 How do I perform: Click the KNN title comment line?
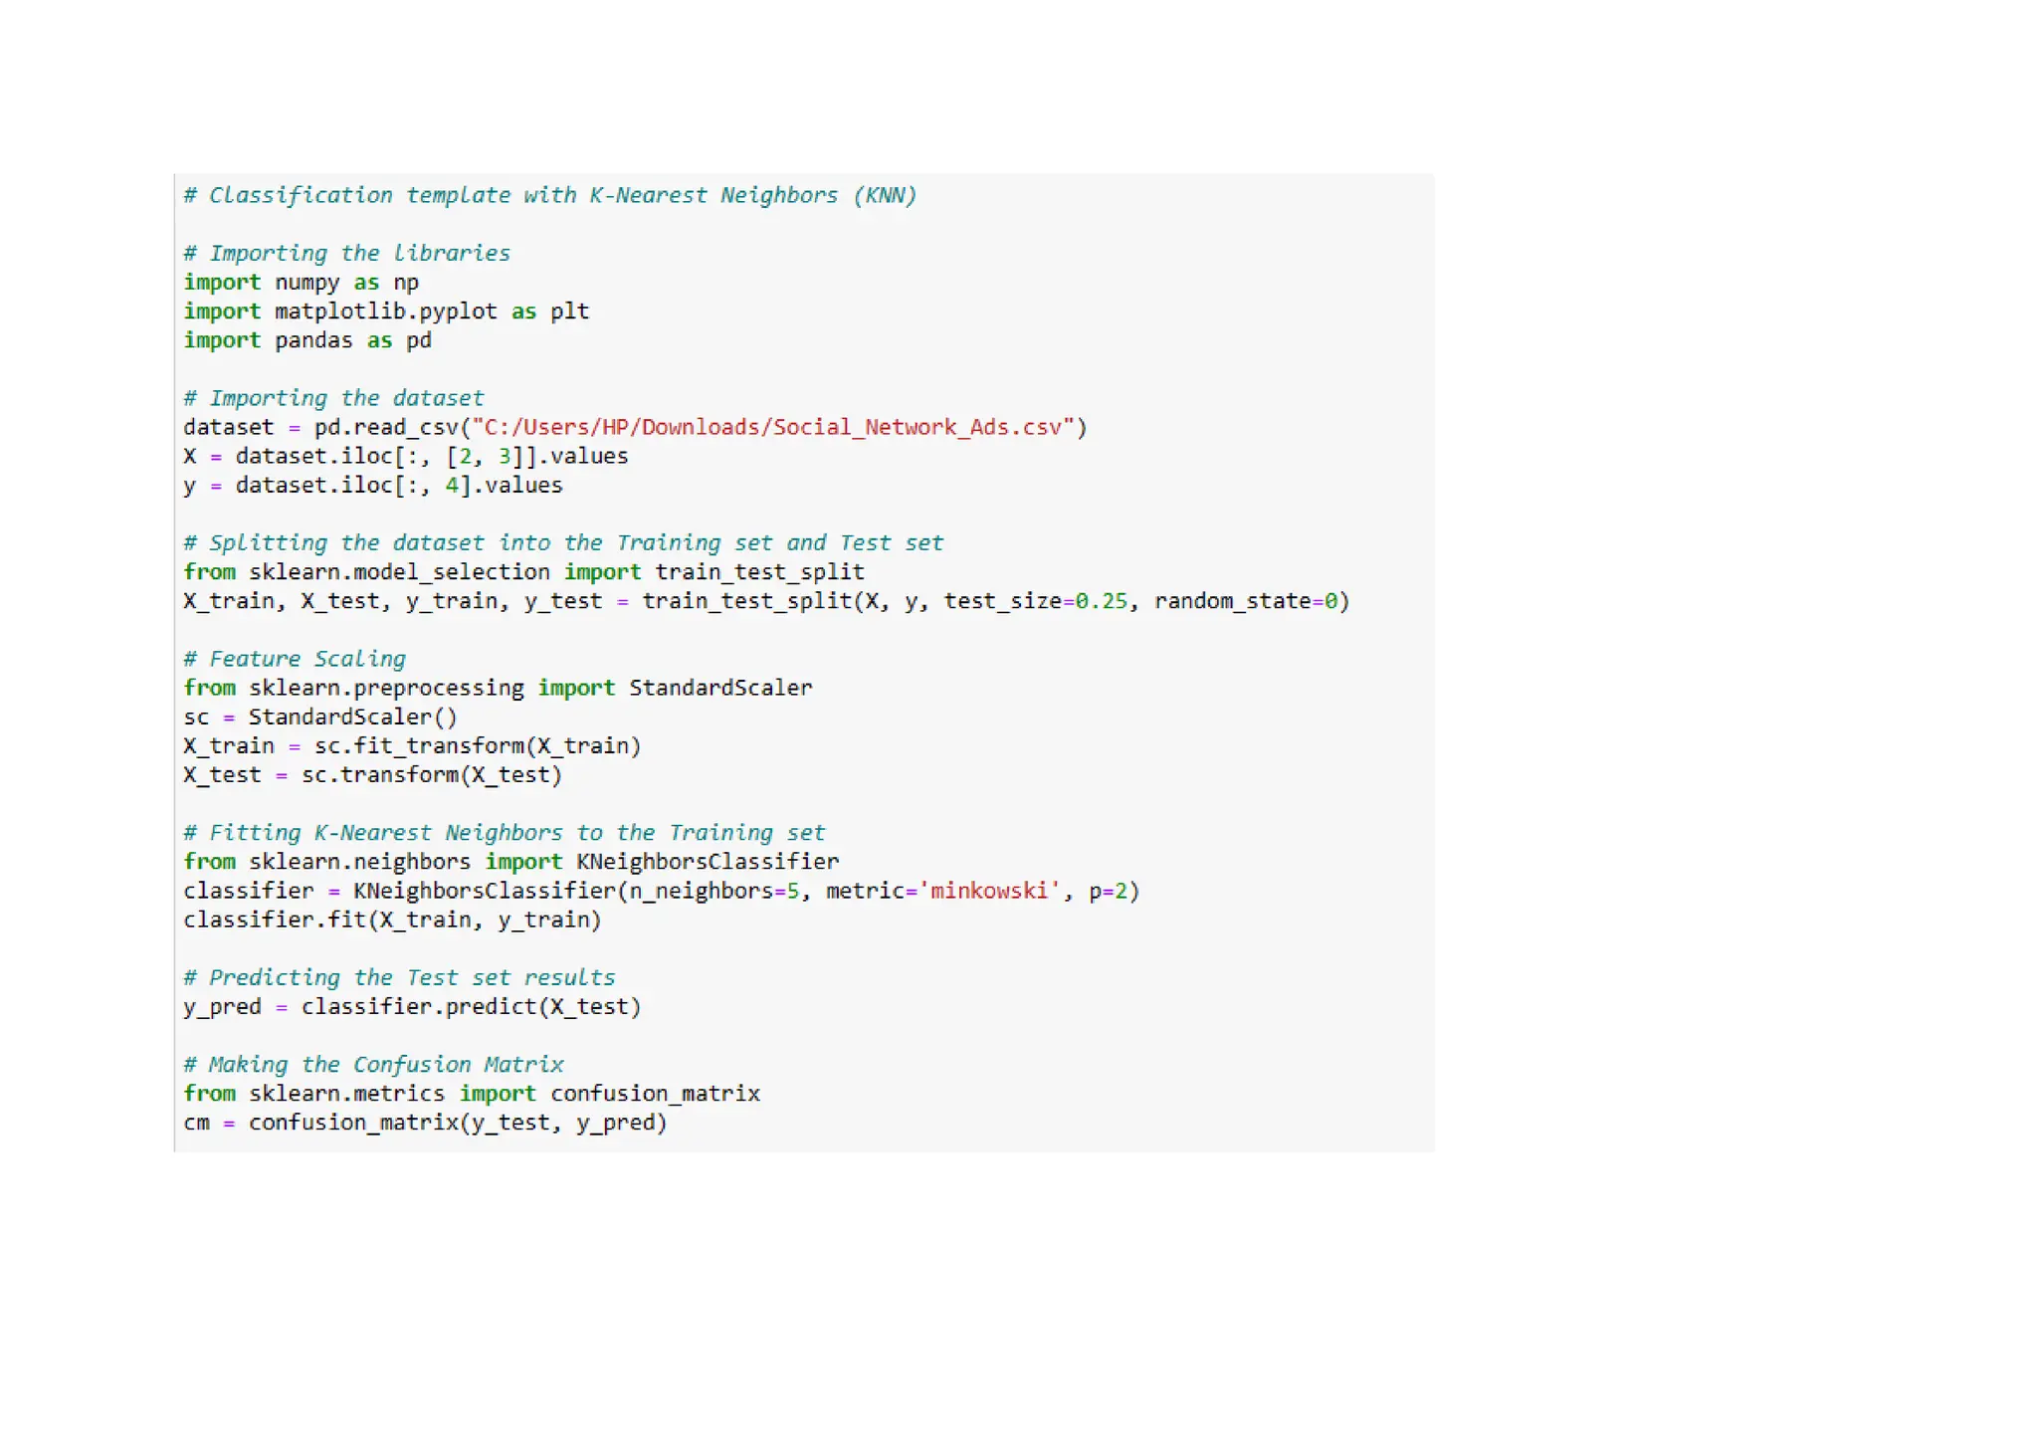(549, 195)
